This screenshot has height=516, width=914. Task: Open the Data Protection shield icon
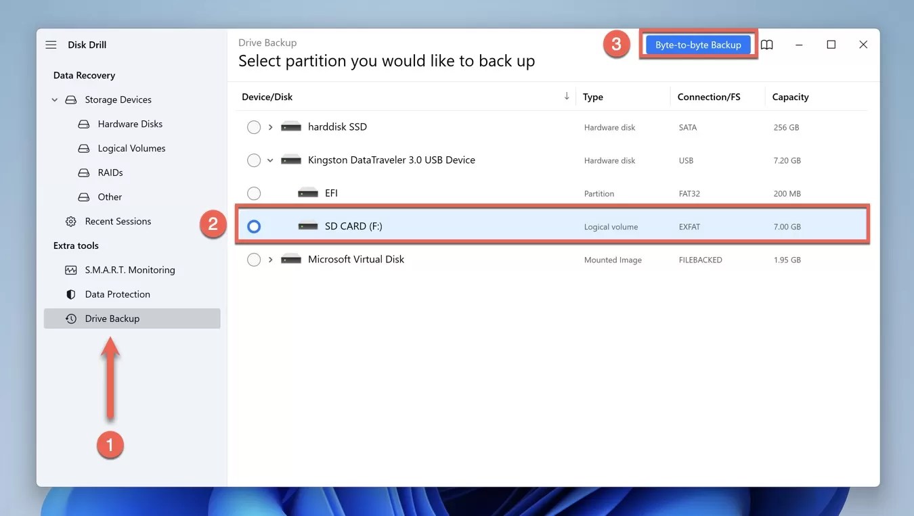coord(70,294)
